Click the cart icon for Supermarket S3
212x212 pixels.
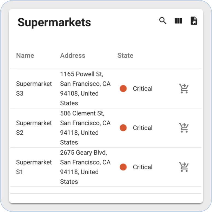[184, 89]
